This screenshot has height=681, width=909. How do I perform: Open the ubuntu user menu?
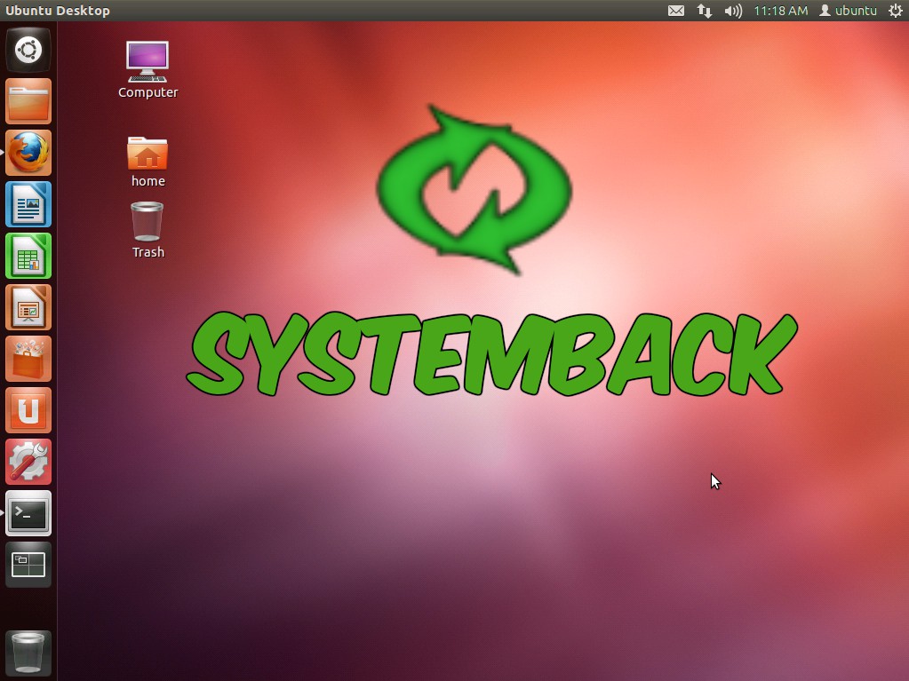[848, 11]
